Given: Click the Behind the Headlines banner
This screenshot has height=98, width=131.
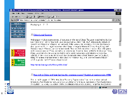Looking at the screenshot, I should pyautogui.click(x=18, y=62).
